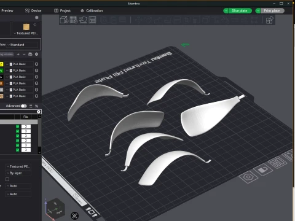Click the flushing volumes button
Image resolution: width=295 pixels, height=221 pixels.
pyautogui.click(x=7, y=54)
